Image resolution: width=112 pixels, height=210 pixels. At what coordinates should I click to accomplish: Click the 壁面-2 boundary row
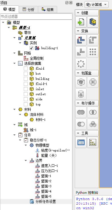tap(46, 181)
